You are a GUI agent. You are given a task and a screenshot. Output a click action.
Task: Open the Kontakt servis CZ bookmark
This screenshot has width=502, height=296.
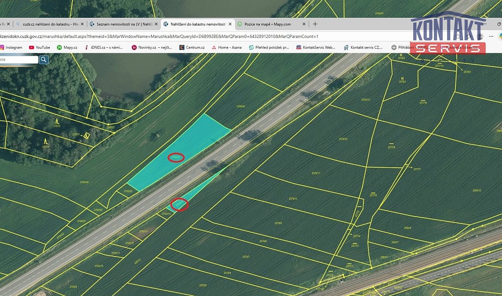(363, 47)
